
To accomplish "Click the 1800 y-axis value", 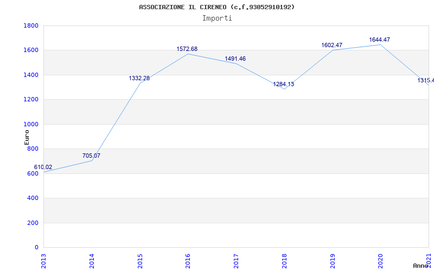I will 31,25.
